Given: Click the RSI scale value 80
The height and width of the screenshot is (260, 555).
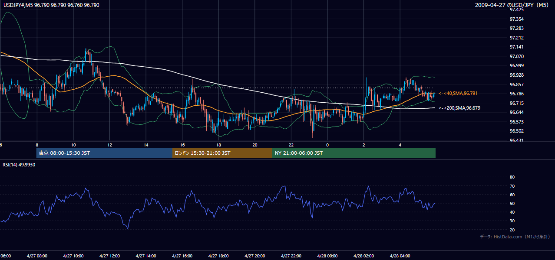Looking at the screenshot, I should point(512,177).
